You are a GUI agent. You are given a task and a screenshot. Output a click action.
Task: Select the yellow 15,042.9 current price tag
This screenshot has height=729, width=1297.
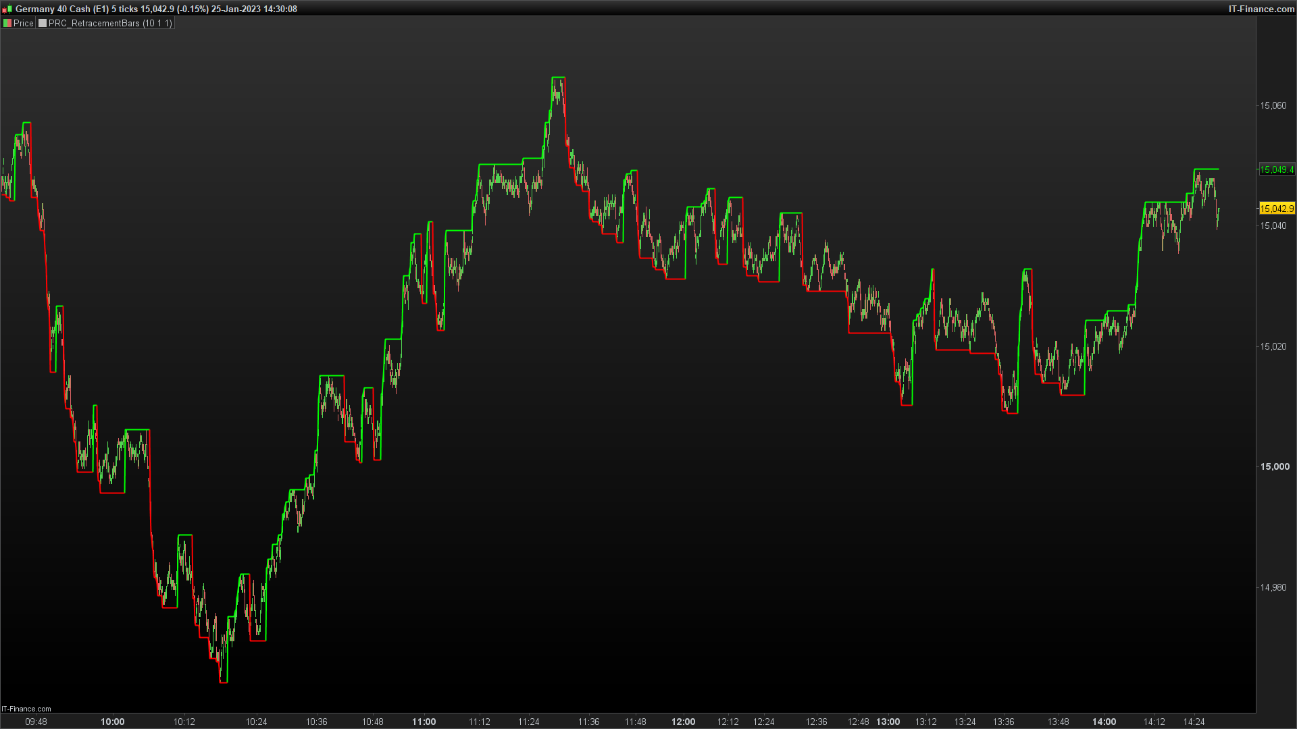1276,209
